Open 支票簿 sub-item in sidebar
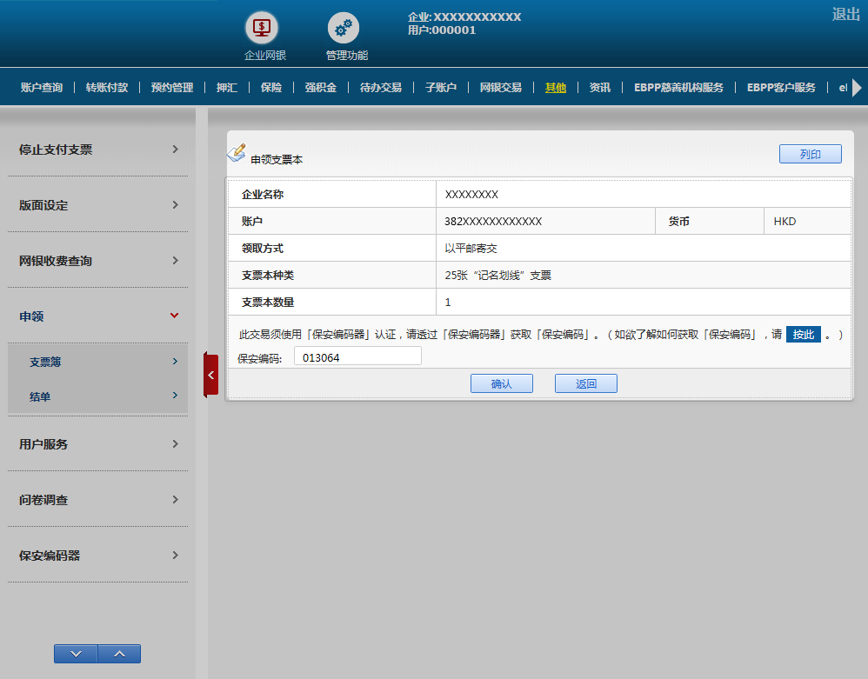 [103, 362]
